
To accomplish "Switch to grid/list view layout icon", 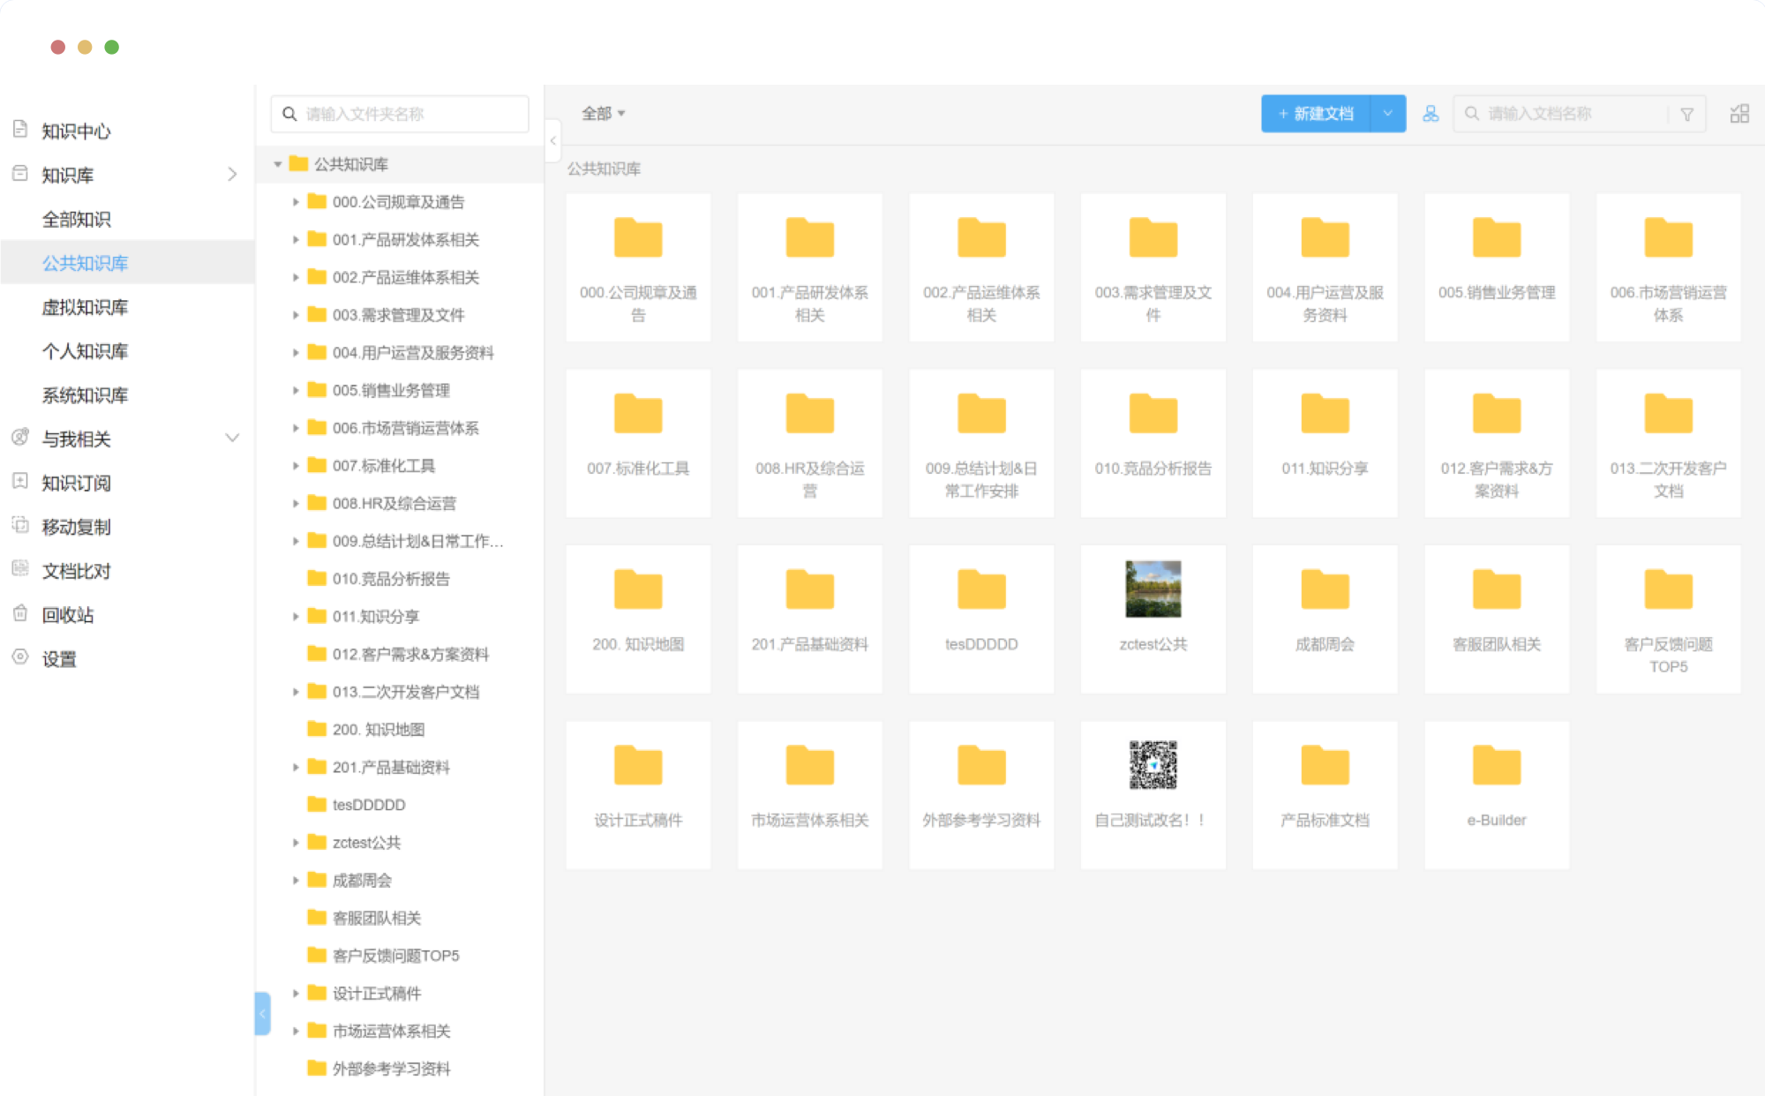I will pos(1739,114).
